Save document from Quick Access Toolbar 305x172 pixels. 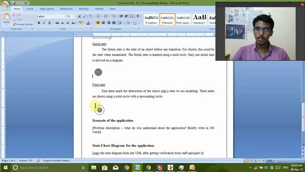(14, 3)
